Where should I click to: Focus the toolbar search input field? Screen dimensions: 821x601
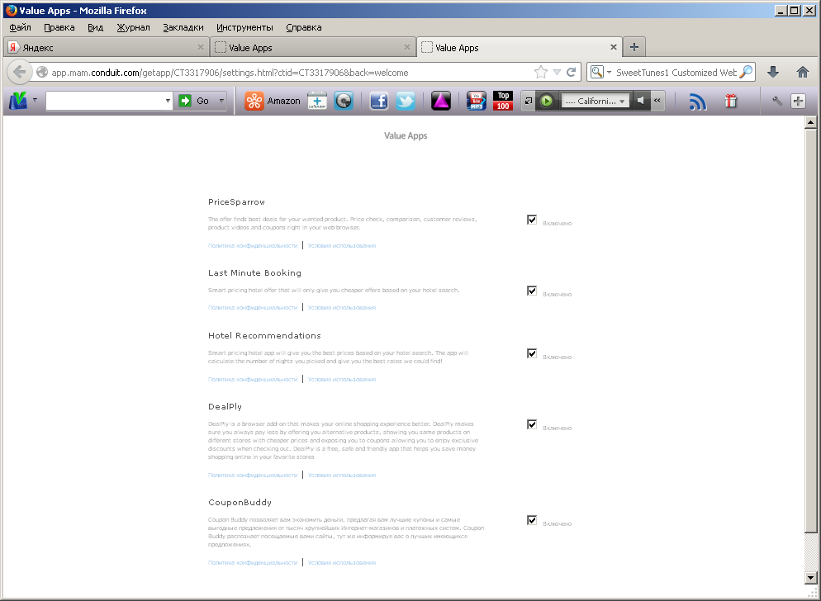105,101
